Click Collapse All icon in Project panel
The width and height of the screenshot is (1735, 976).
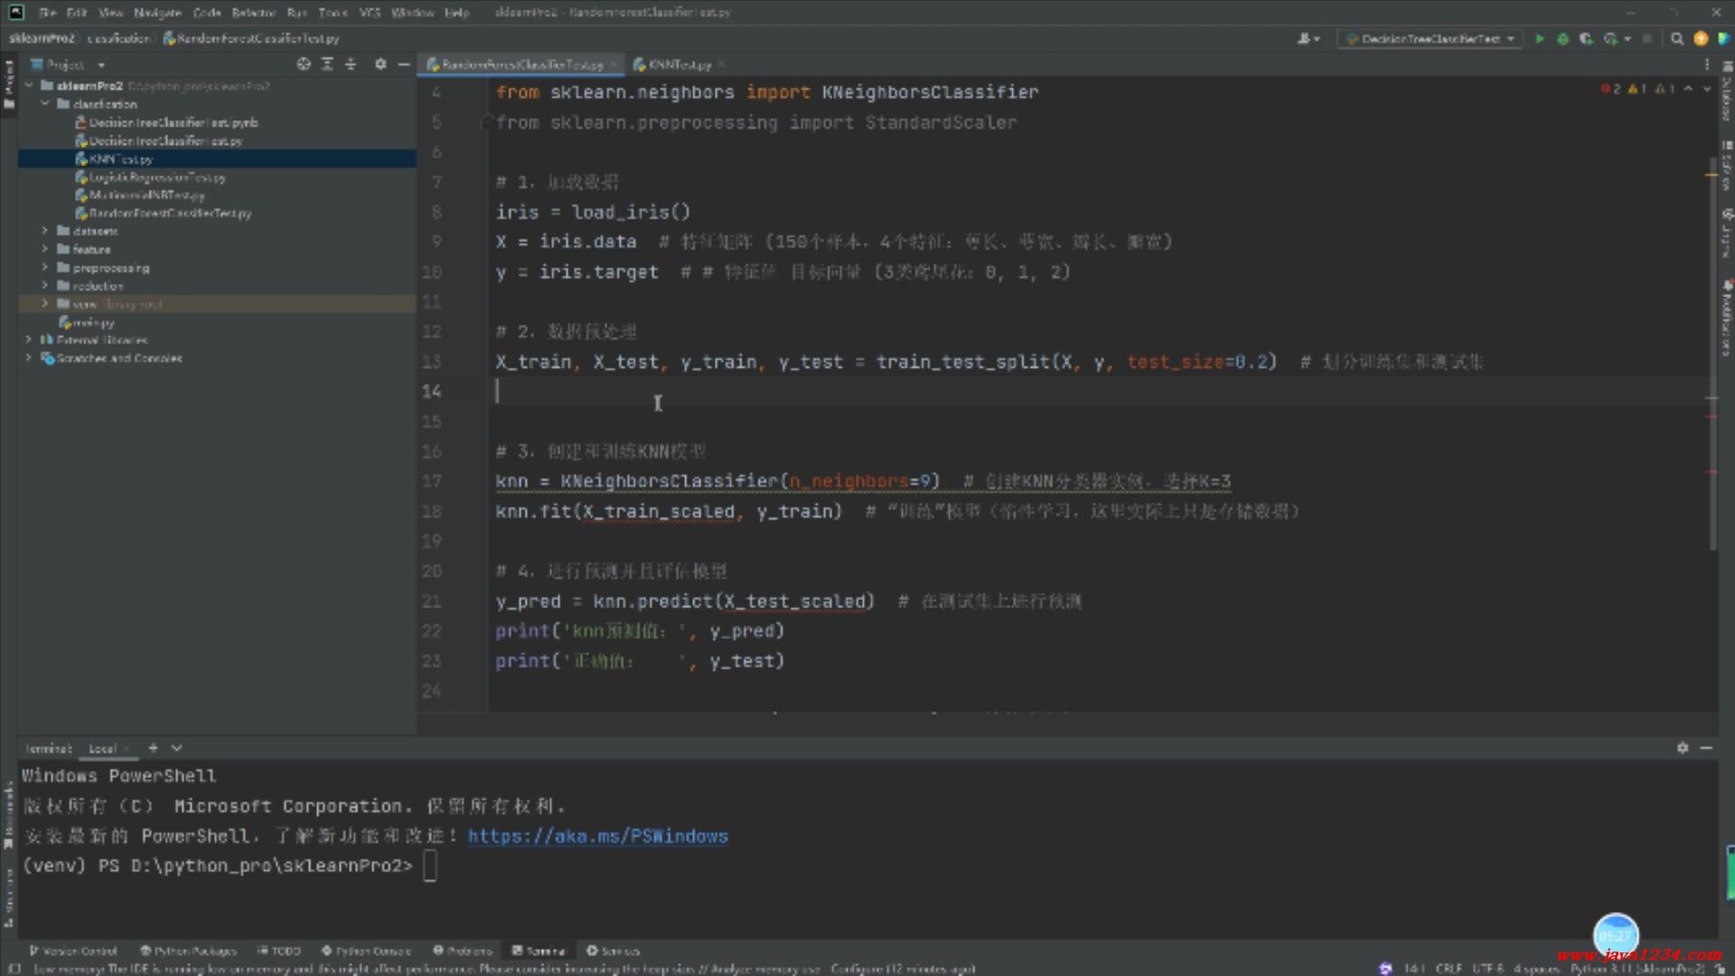click(x=351, y=64)
